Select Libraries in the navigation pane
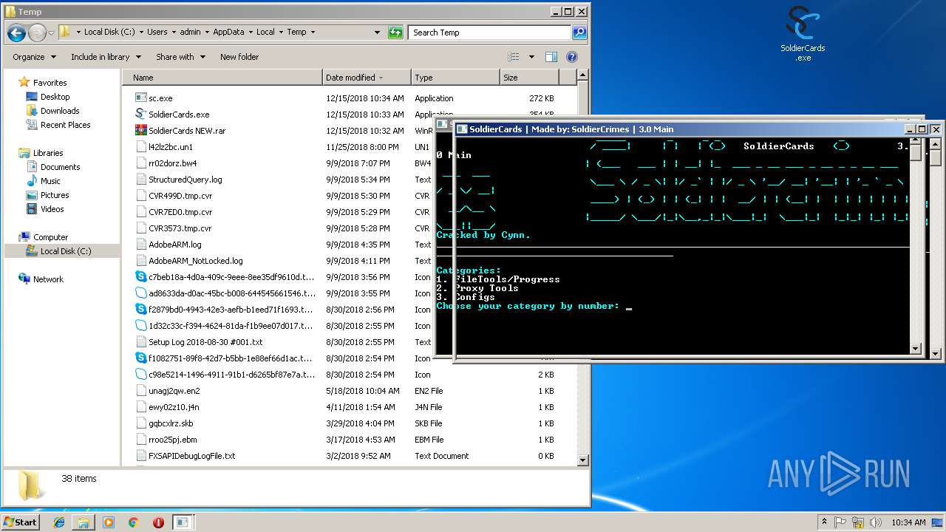The height and width of the screenshot is (532, 946). click(48, 153)
